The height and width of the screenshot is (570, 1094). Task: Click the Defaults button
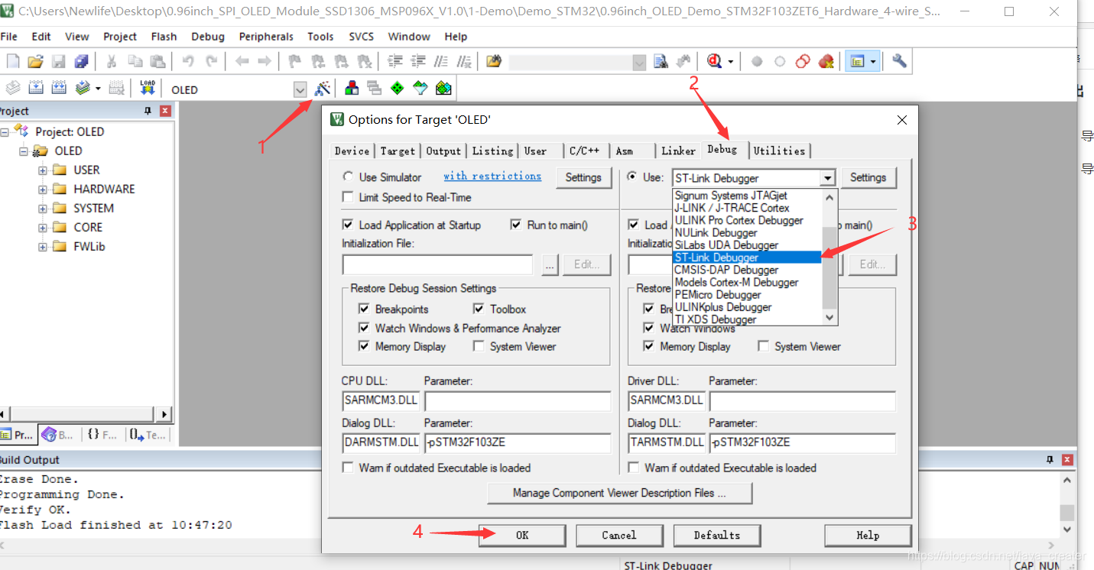pos(717,536)
